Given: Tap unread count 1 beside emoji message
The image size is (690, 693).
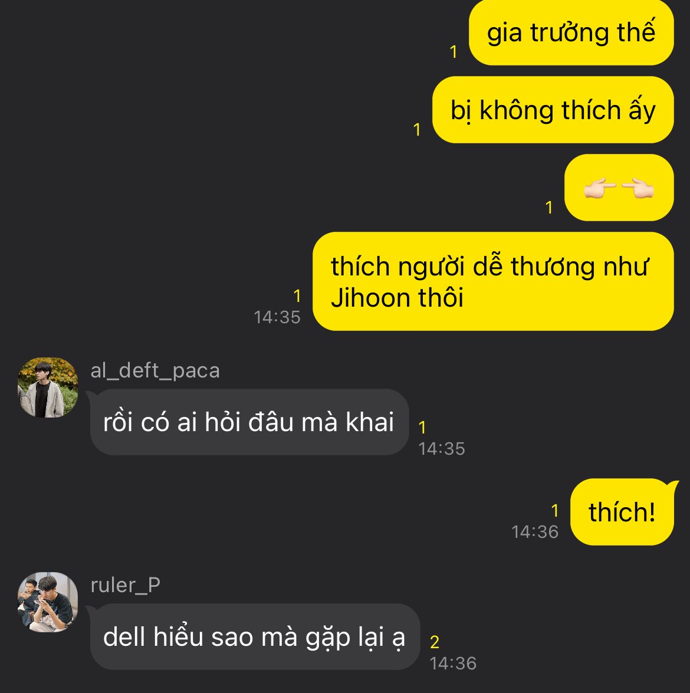Looking at the screenshot, I should [549, 208].
